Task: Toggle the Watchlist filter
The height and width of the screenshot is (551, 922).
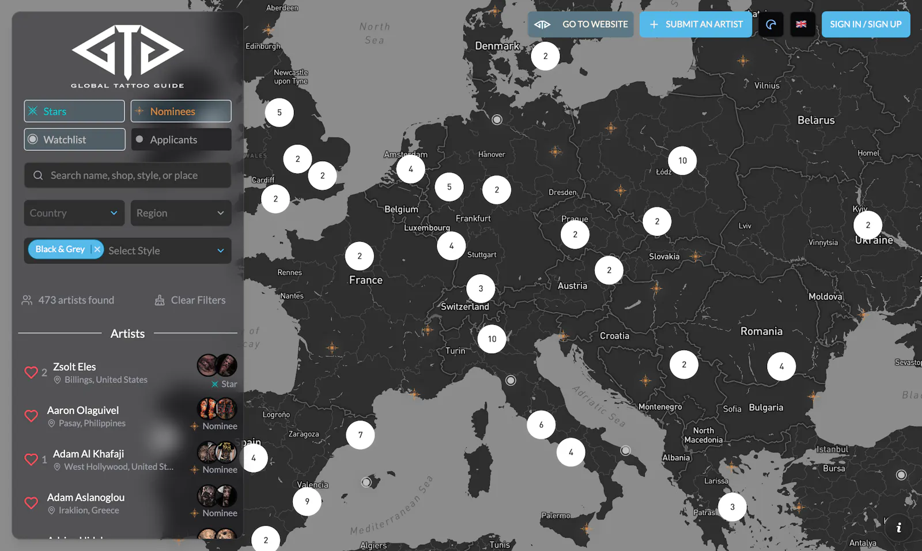Action: click(x=74, y=139)
